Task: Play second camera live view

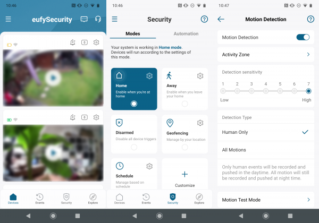Action: coord(53,153)
